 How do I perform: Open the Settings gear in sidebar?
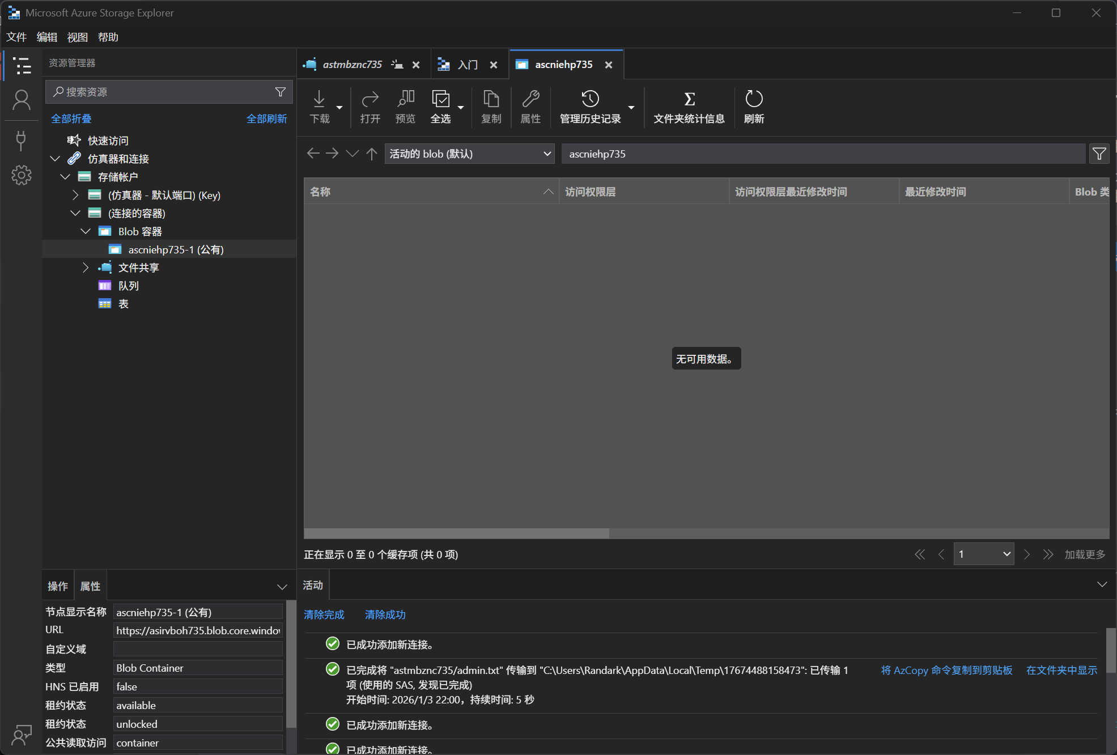pyautogui.click(x=22, y=175)
